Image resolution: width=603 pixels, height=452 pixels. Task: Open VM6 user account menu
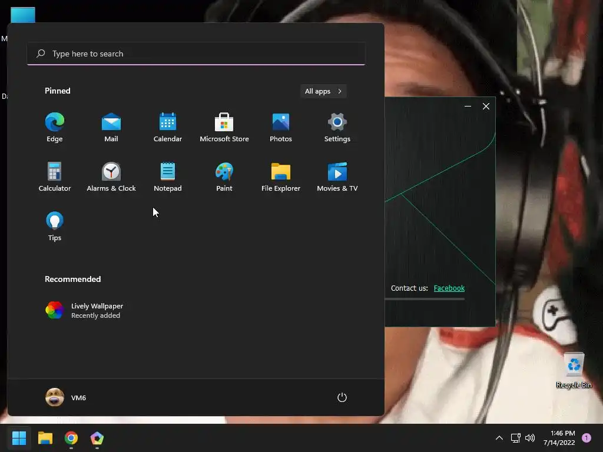pos(66,397)
